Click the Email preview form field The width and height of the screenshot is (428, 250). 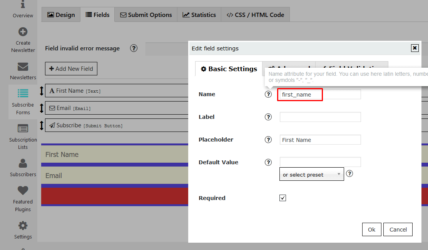pos(115,175)
